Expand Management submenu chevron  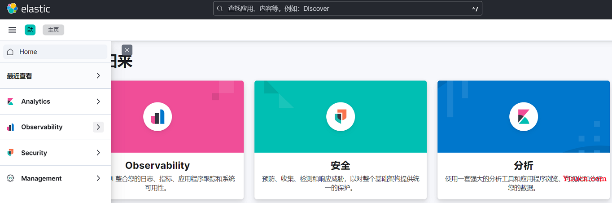pos(98,178)
